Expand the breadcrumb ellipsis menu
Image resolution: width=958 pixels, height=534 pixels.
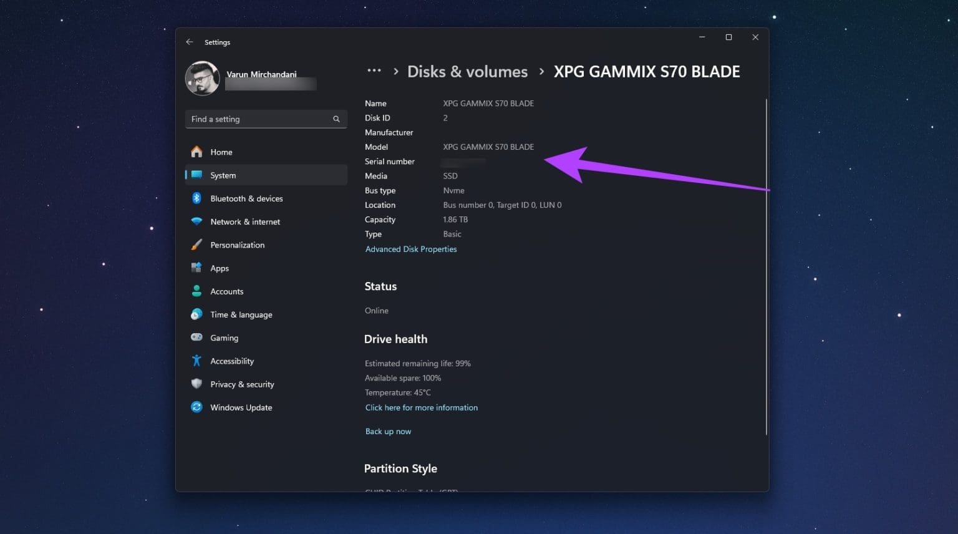(x=374, y=71)
